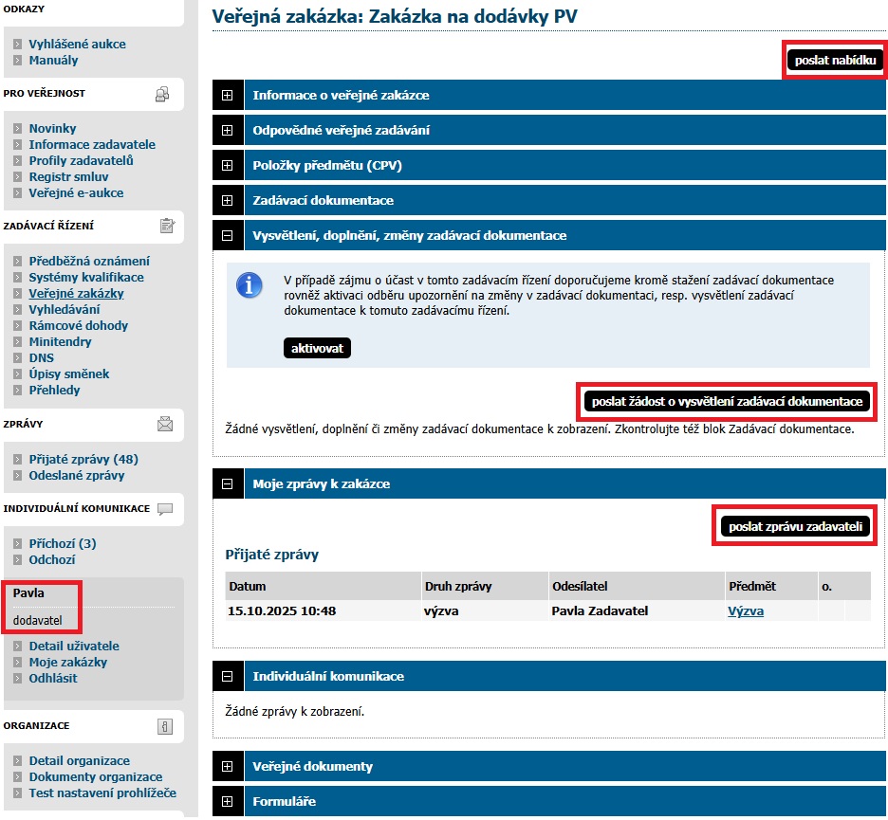Expand the Zadávací dokumentace section
888x820 pixels.
227,201
